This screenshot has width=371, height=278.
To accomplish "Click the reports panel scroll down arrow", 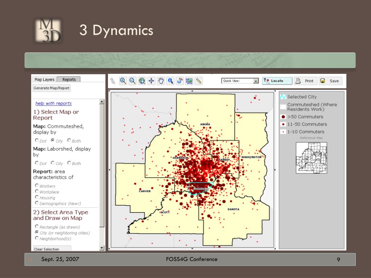I will 102,248.
